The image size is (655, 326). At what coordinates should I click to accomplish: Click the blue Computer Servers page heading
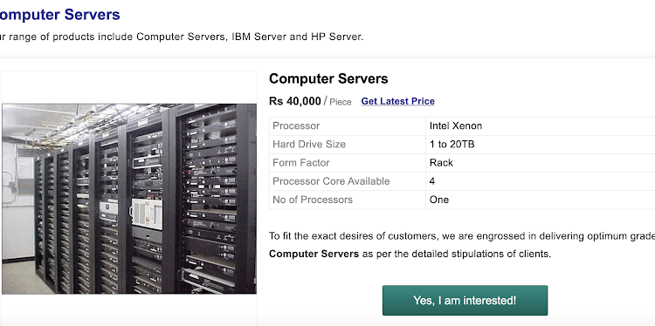59,15
